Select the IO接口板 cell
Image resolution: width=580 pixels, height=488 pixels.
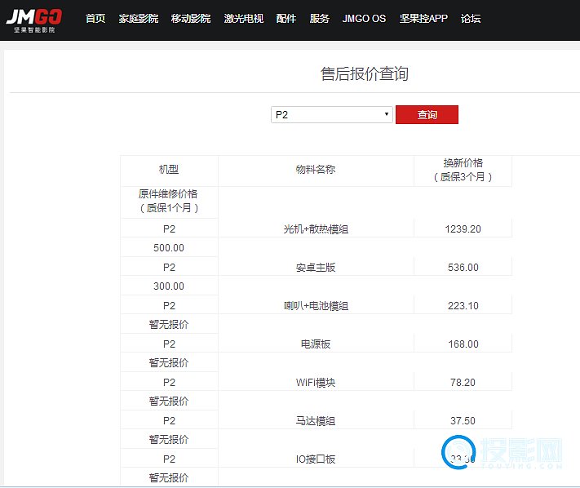(316, 459)
